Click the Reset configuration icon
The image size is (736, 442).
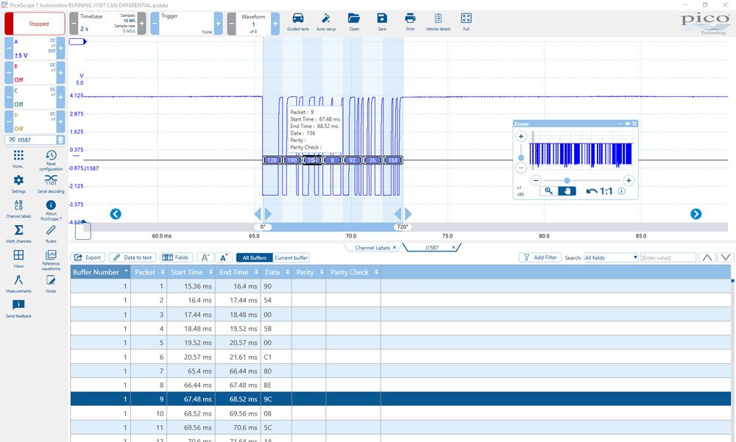[x=51, y=160]
